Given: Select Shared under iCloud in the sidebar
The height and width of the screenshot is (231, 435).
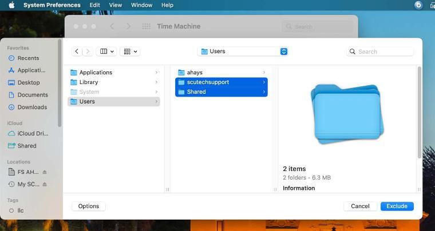Looking at the screenshot, I should point(22,146).
